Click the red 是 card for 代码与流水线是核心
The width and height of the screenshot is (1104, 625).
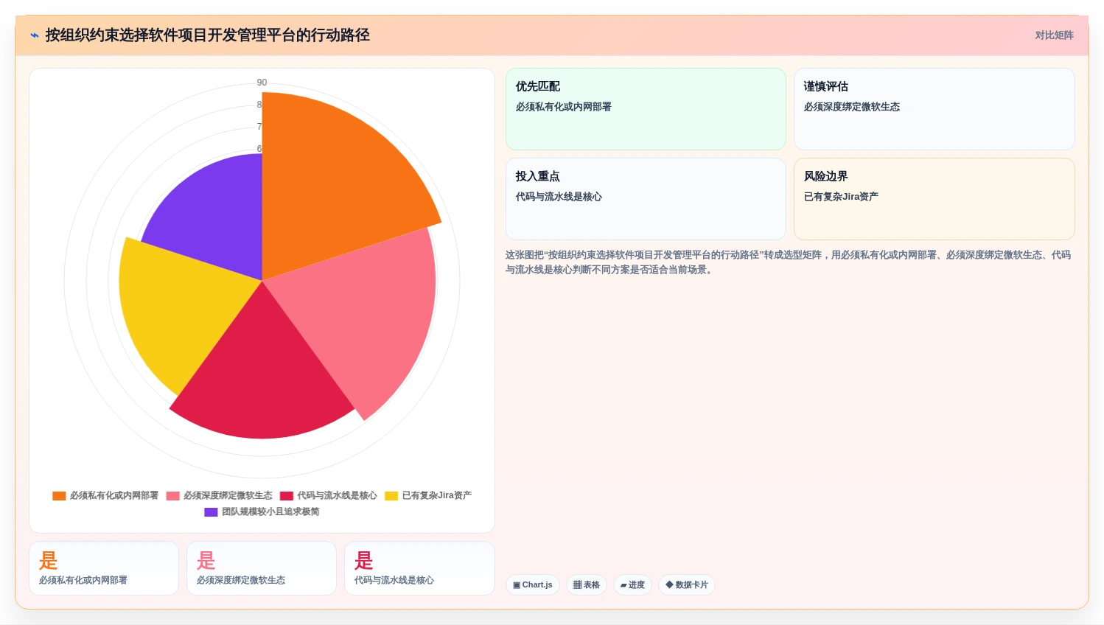(419, 568)
